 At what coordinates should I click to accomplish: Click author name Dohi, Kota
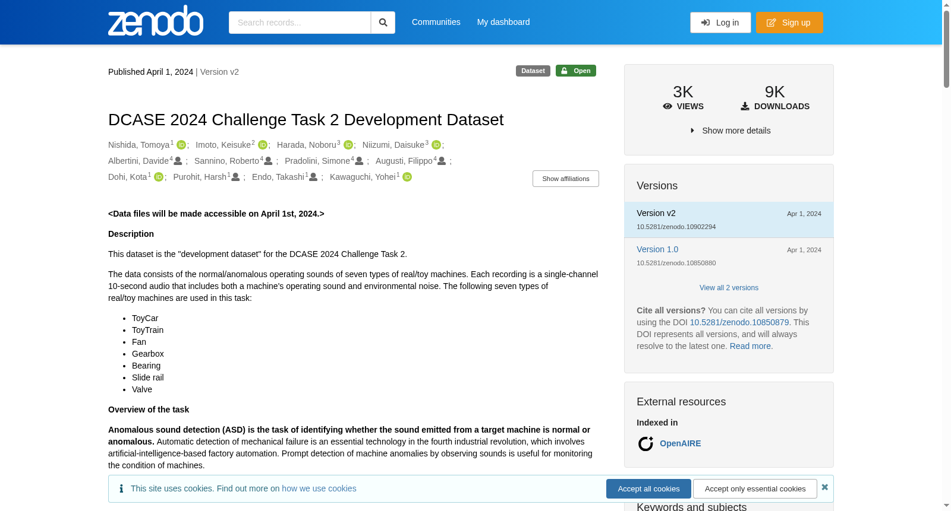[x=128, y=177]
